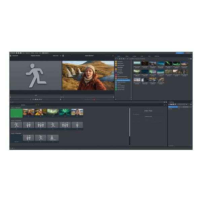202x202 pixels.
Task: Click the button under the Intro-Titel heading
Action: (148, 116)
